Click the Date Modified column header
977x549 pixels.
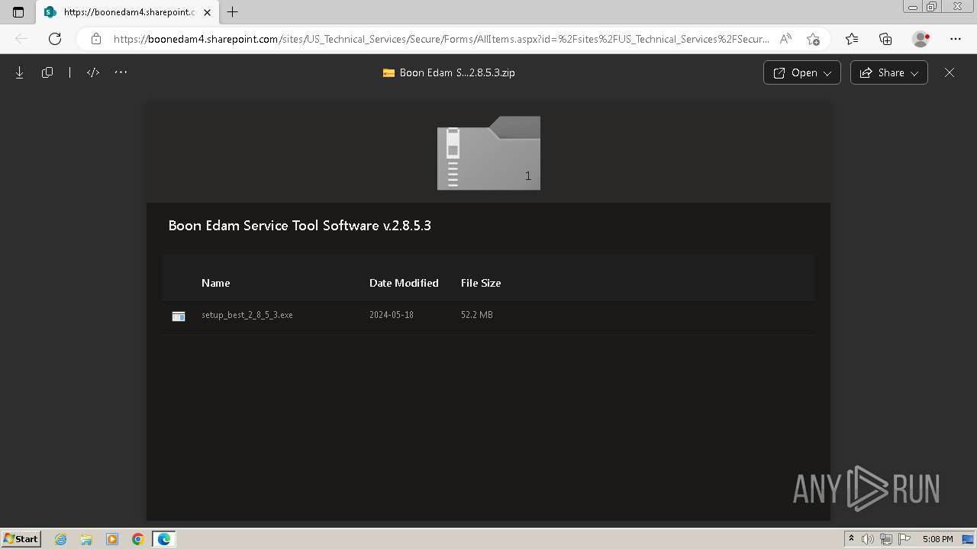coord(404,283)
